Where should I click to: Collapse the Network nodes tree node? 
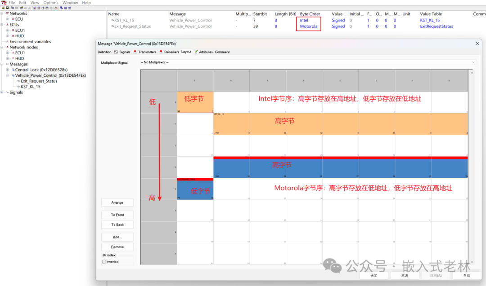coord(2,47)
